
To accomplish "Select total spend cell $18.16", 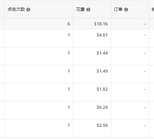I will pyautogui.click(x=92, y=24).
